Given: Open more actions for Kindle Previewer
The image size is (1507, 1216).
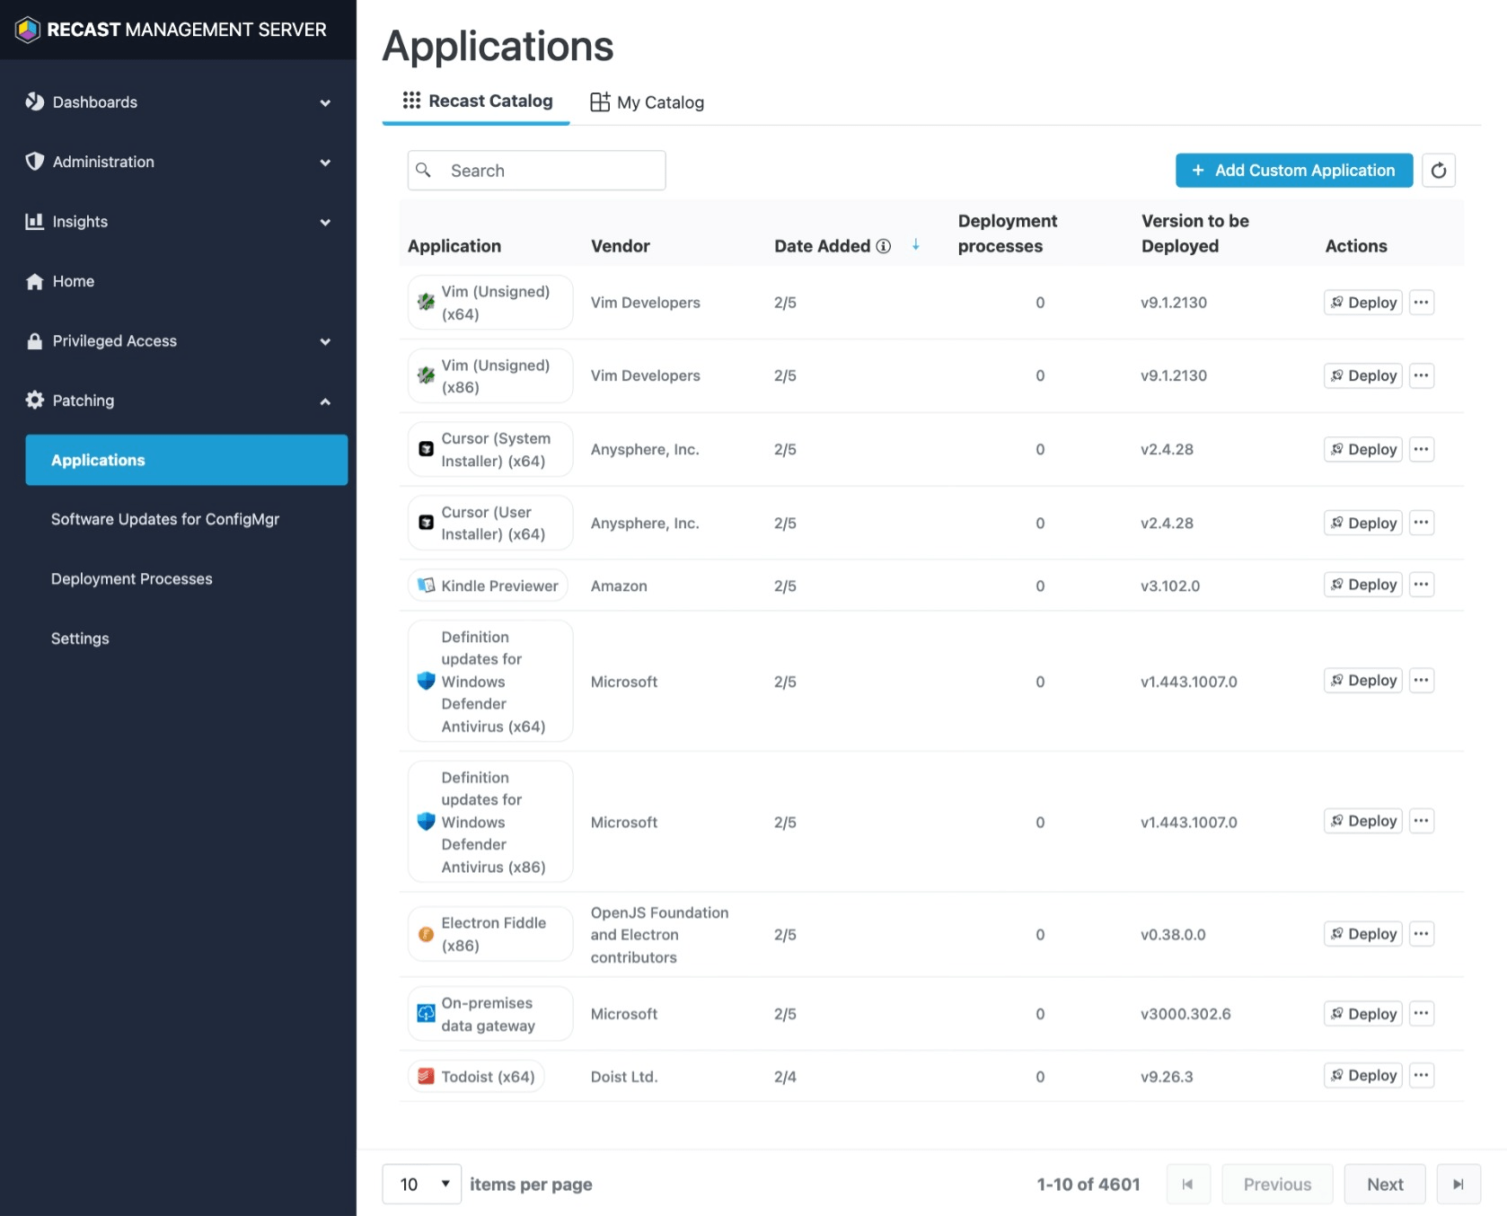Looking at the screenshot, I should click(x=1421, y=585).
